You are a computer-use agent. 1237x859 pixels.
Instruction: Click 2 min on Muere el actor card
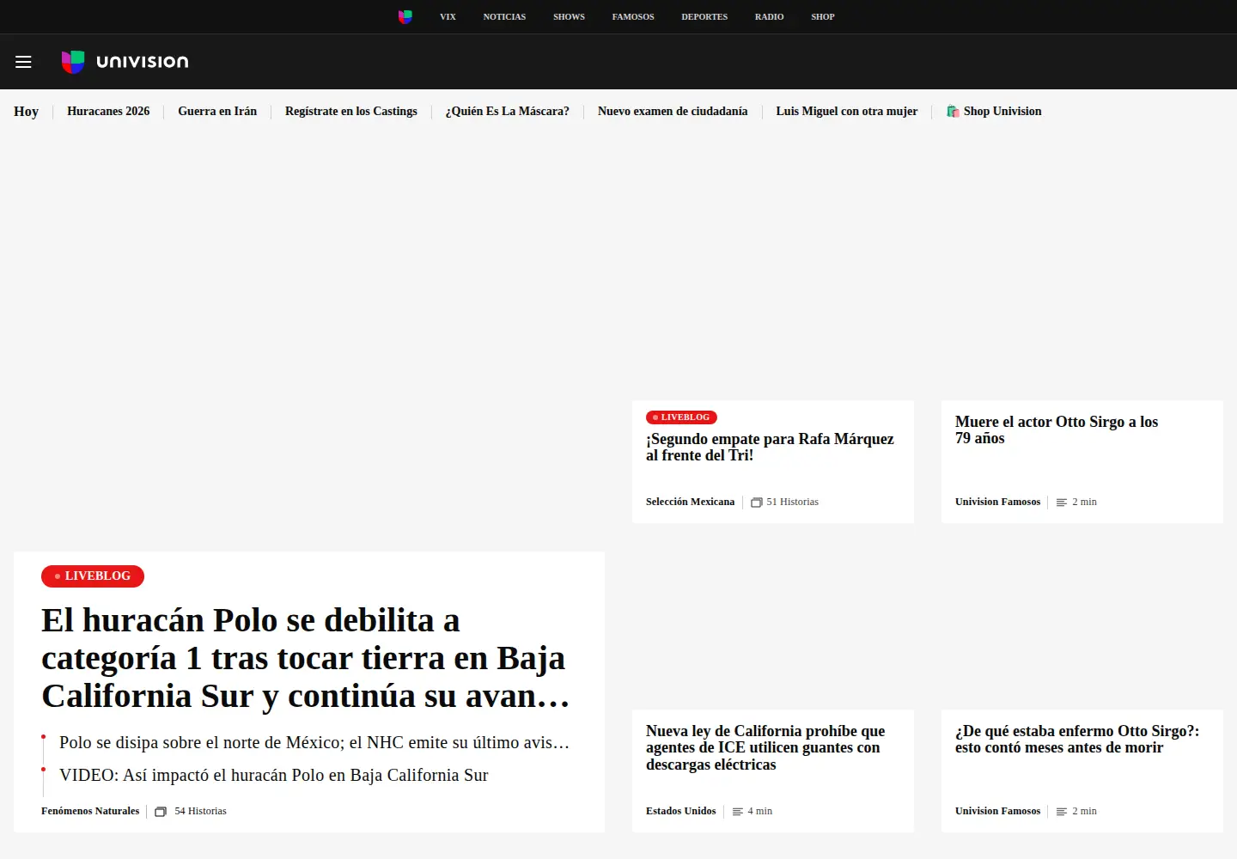pos(1084,503)
